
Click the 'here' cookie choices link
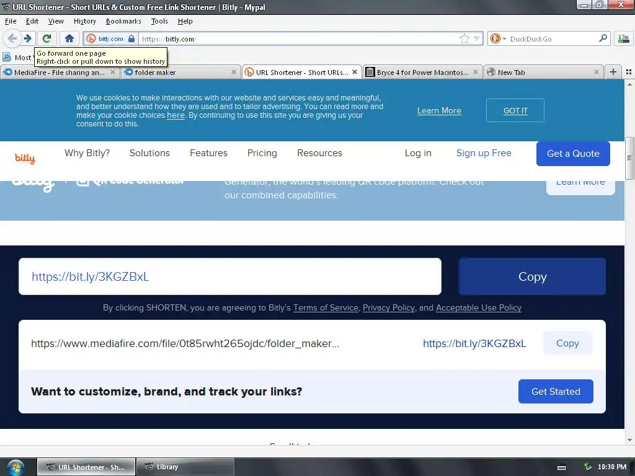[175, 115]
